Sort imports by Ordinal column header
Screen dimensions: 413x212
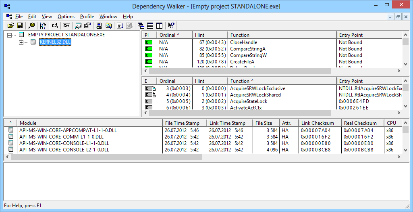point(174,35)
